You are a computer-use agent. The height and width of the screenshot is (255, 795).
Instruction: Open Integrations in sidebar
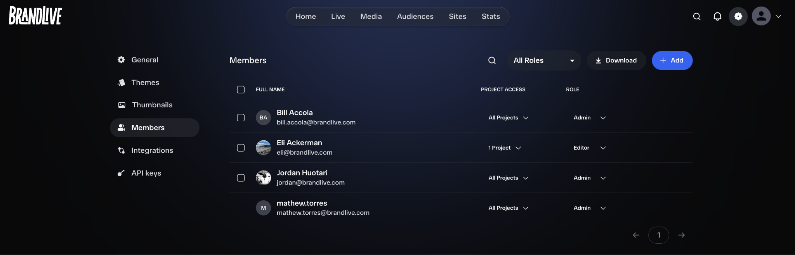click(x=154, y=150)
